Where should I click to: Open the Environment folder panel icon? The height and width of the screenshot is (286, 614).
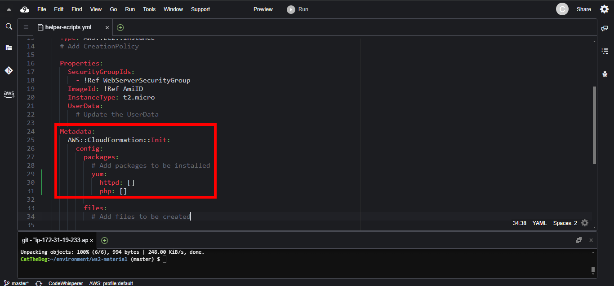[9, 48]
